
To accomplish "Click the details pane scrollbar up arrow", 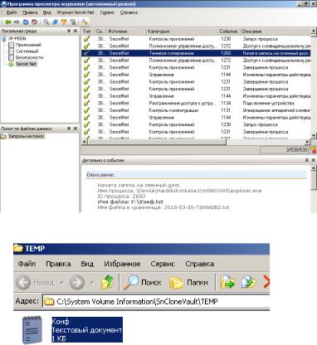I will [x=314, y=168].
